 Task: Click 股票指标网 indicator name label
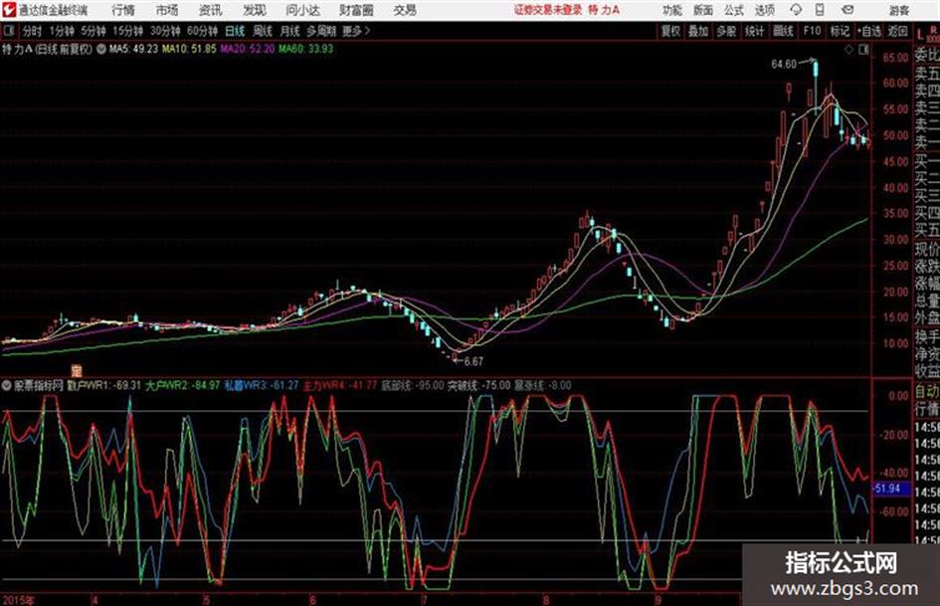pos(39,385)
